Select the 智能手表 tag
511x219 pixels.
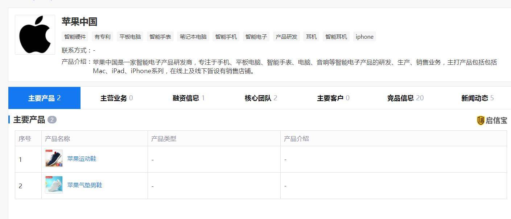(x=160, y=37)
